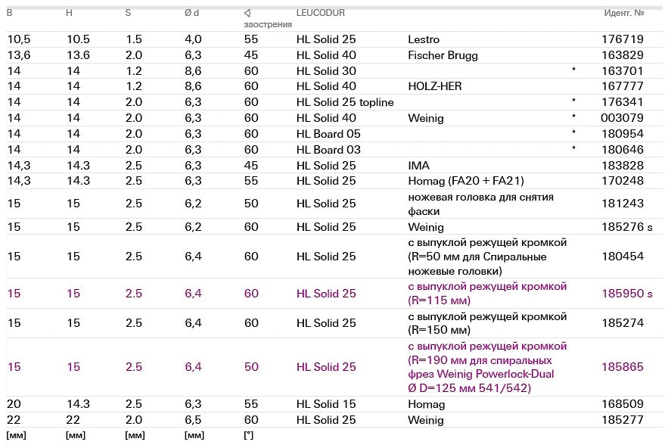The image size is (668, 448).
Task: Open ident number 003079
Action: (623, 118)
